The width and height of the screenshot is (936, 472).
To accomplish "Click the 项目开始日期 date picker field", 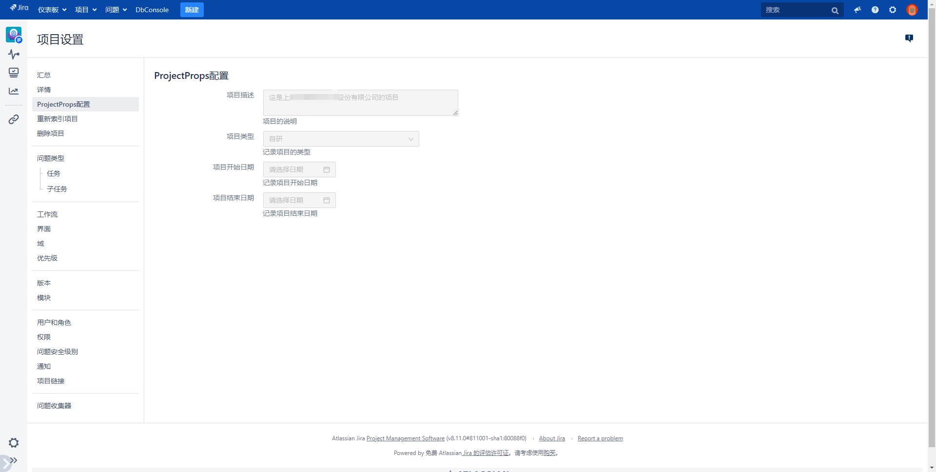I will coord(299,170).
